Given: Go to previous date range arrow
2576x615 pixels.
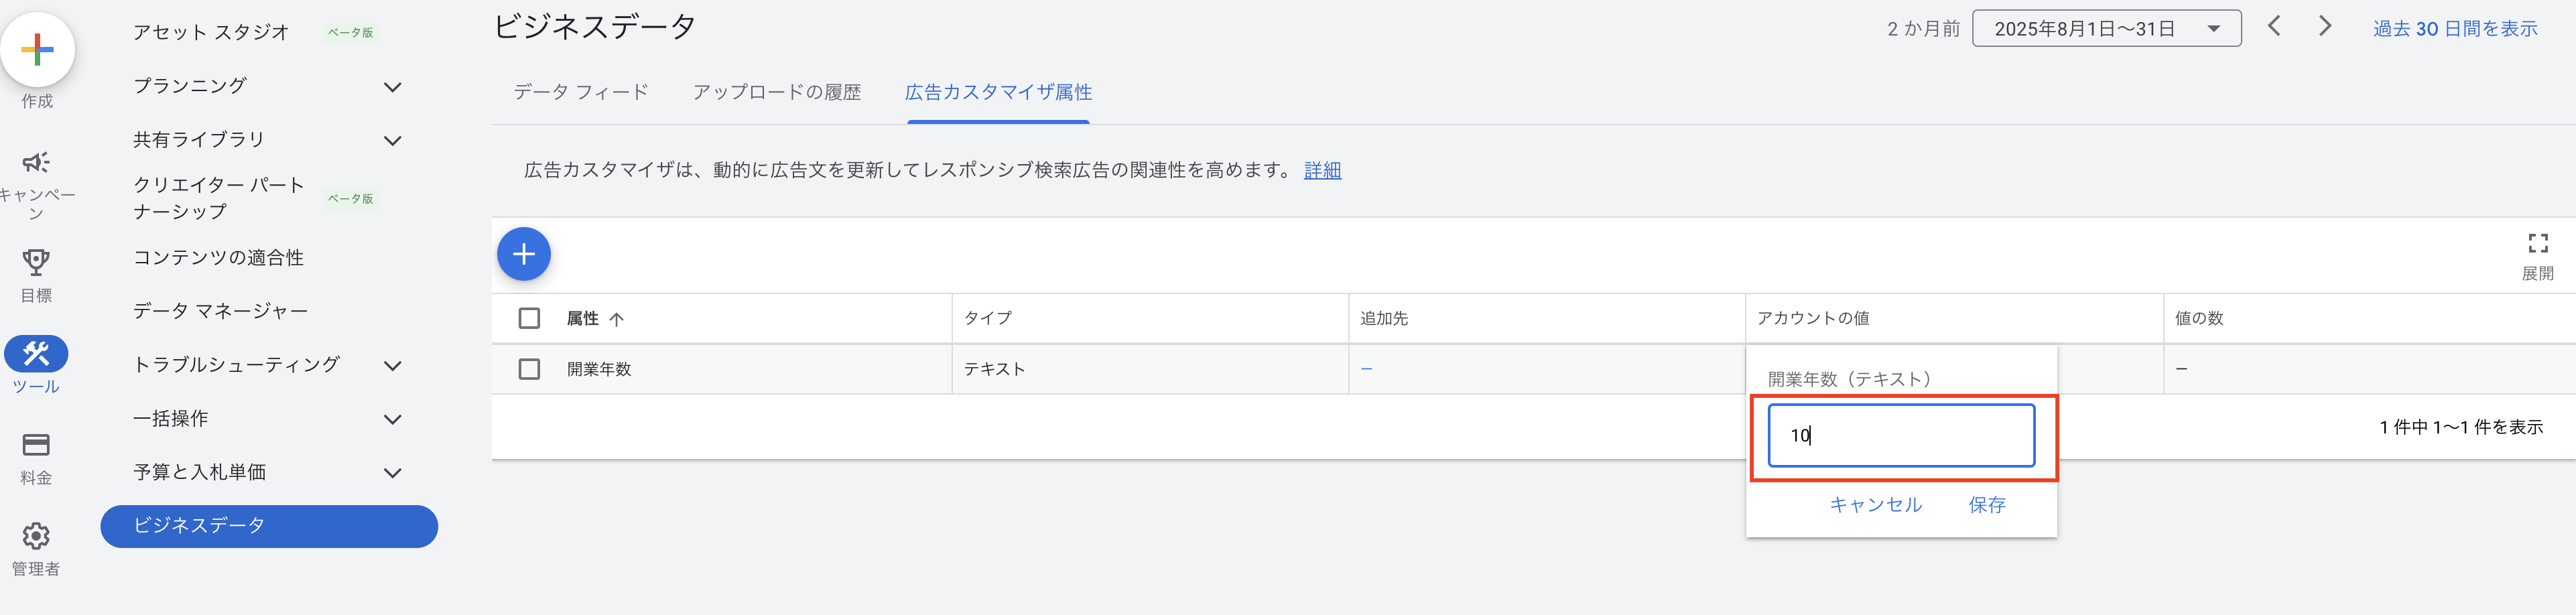Looking at the screenshot, I should tap(2274, 27).
